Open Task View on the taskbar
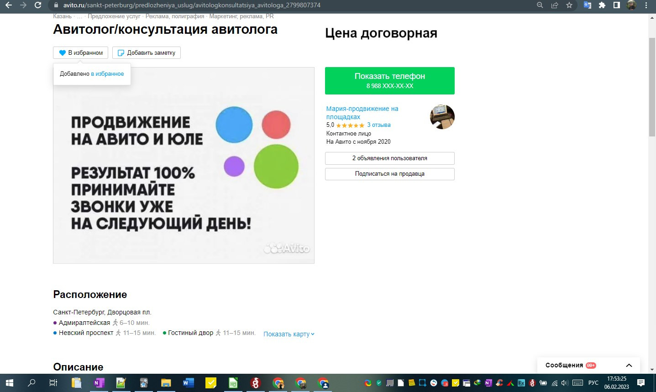The height and width of the screenshot is (392, 656). 53,383
